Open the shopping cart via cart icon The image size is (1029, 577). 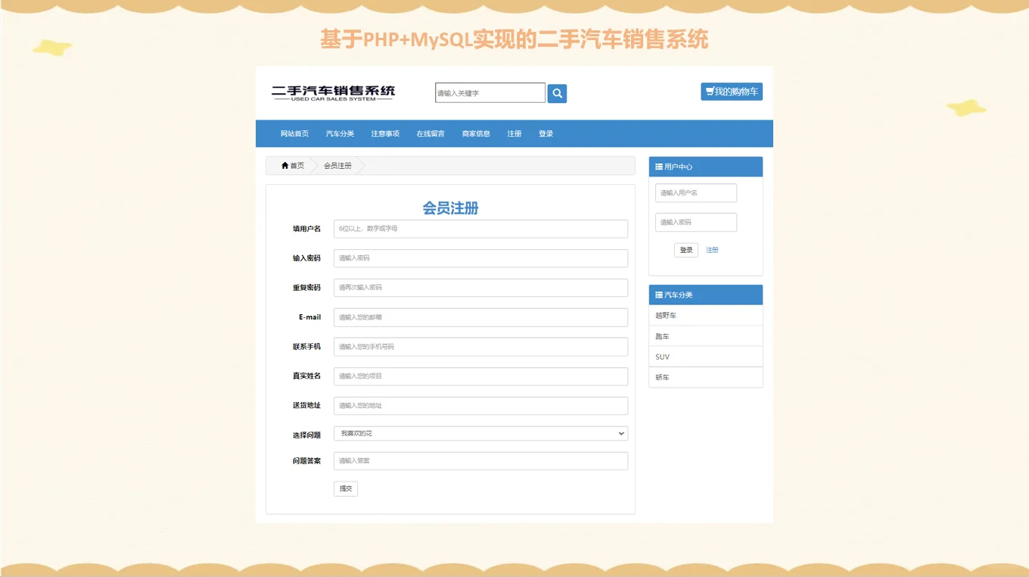(x=731, y=90)
